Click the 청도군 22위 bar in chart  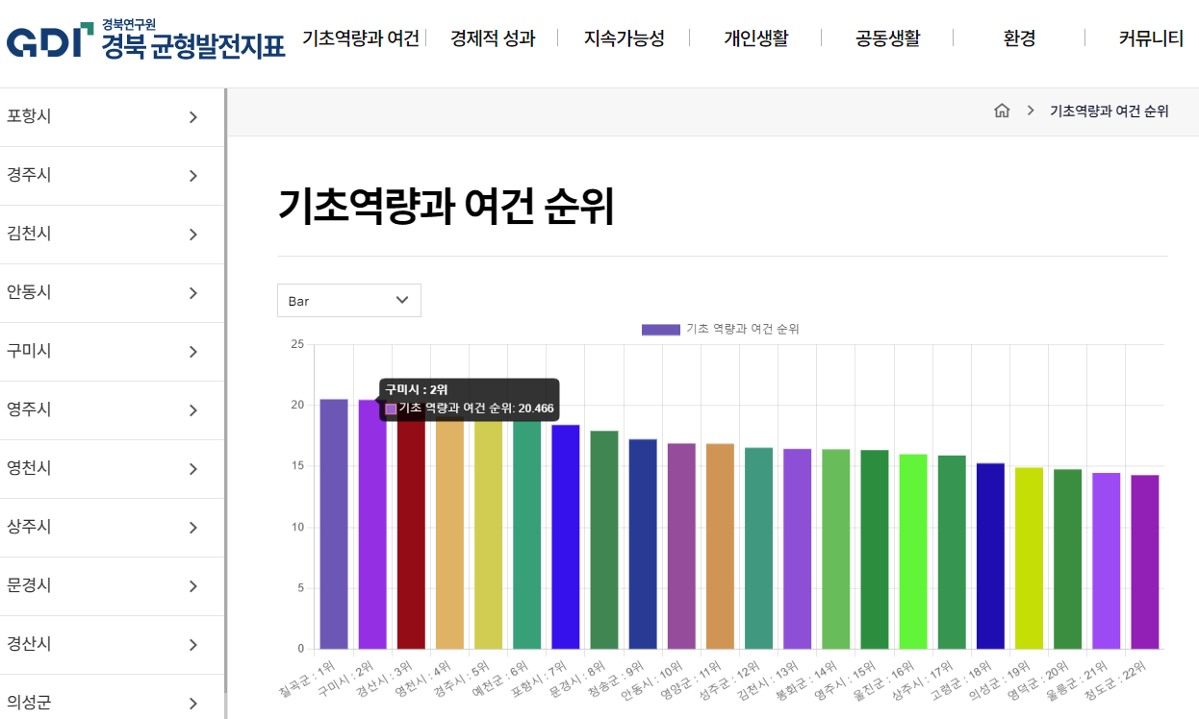pyautogui.click(x=1144, y=561)
